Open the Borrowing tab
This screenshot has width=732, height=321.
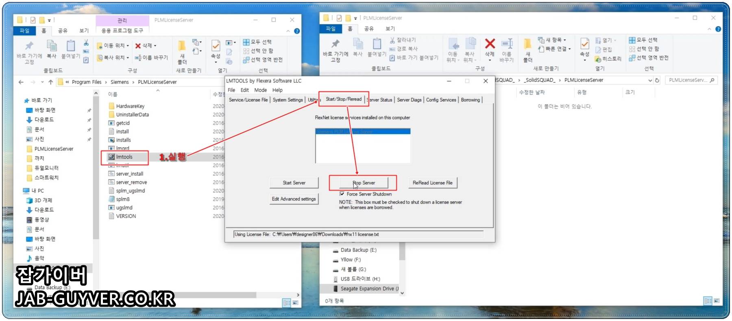pyautogui.click(x=470, y=100)
